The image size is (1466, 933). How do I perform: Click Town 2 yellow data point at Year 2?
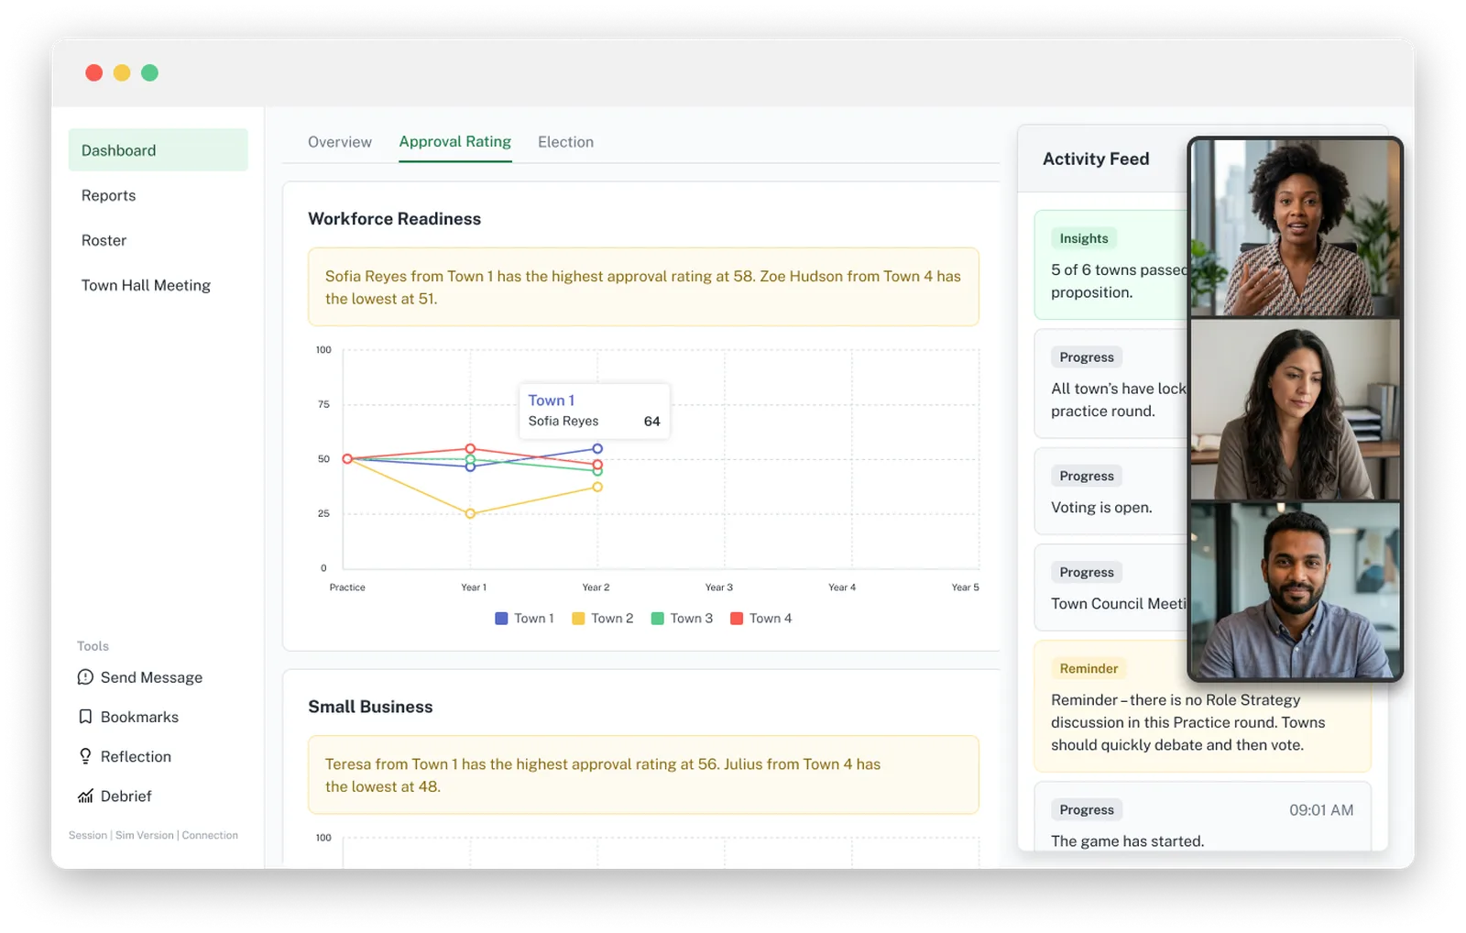click(597, 487)
